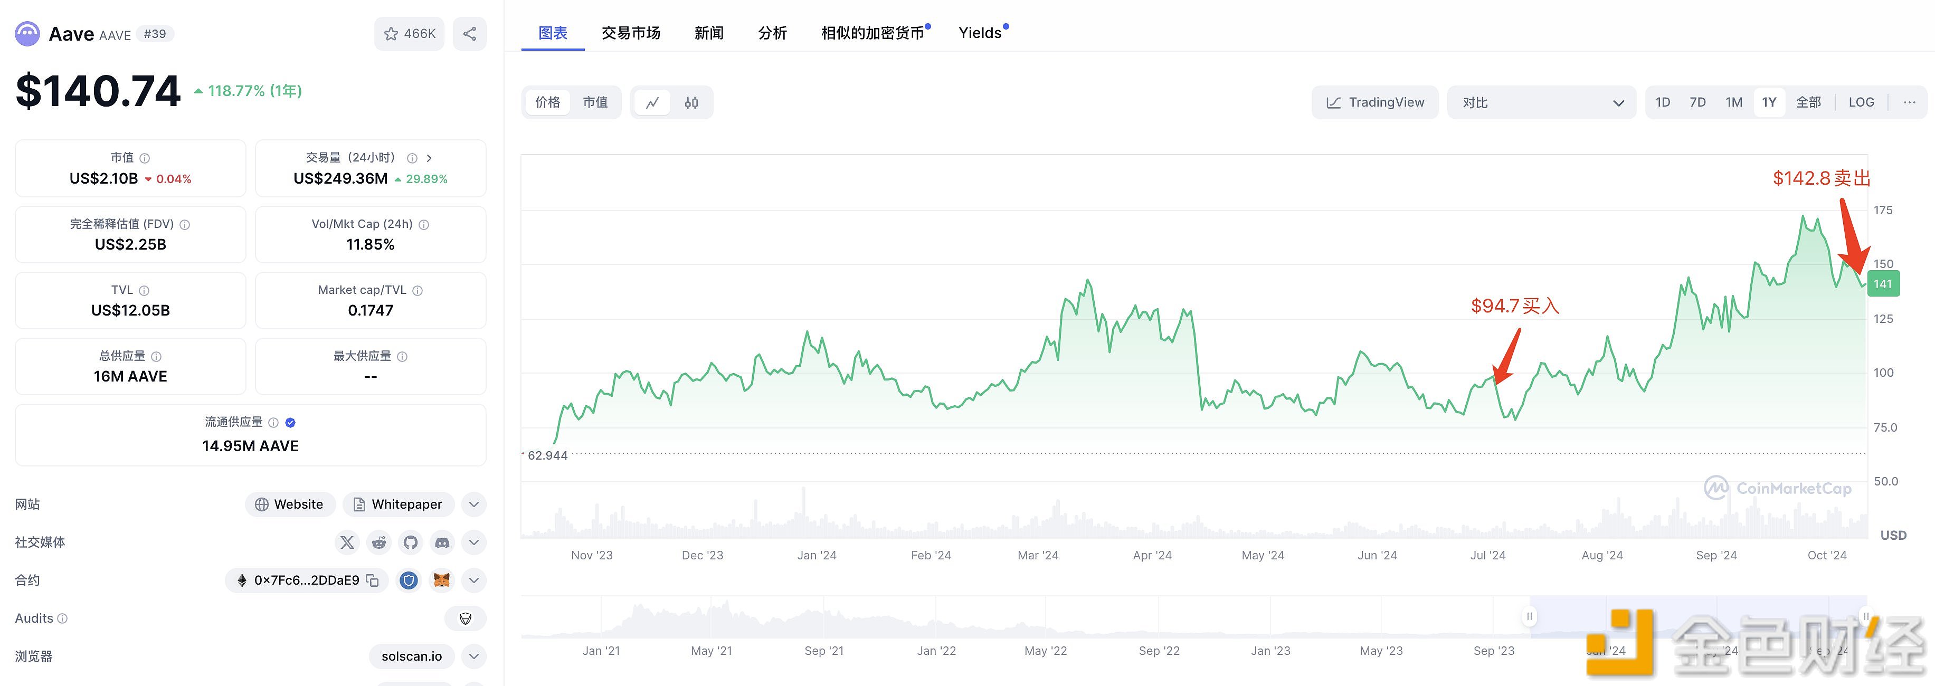Show info tooltip for Vol/Mkt Cap (24h)
The height and width of the screenshot is (686, 1935).
coord(424,225)
